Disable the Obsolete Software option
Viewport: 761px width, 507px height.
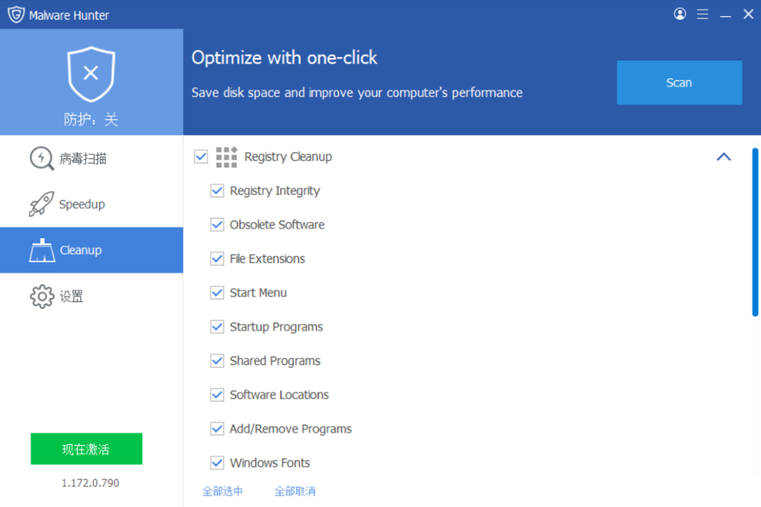point(217,225)
